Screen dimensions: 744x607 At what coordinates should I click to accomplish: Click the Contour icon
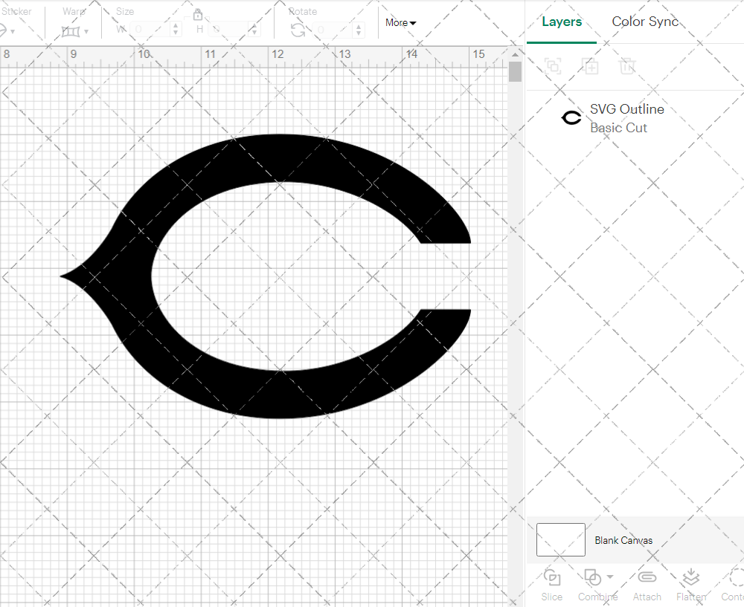tap(735, 578)
